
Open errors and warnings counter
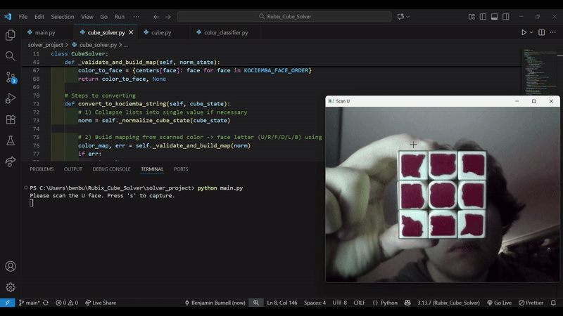coord(67,303)
